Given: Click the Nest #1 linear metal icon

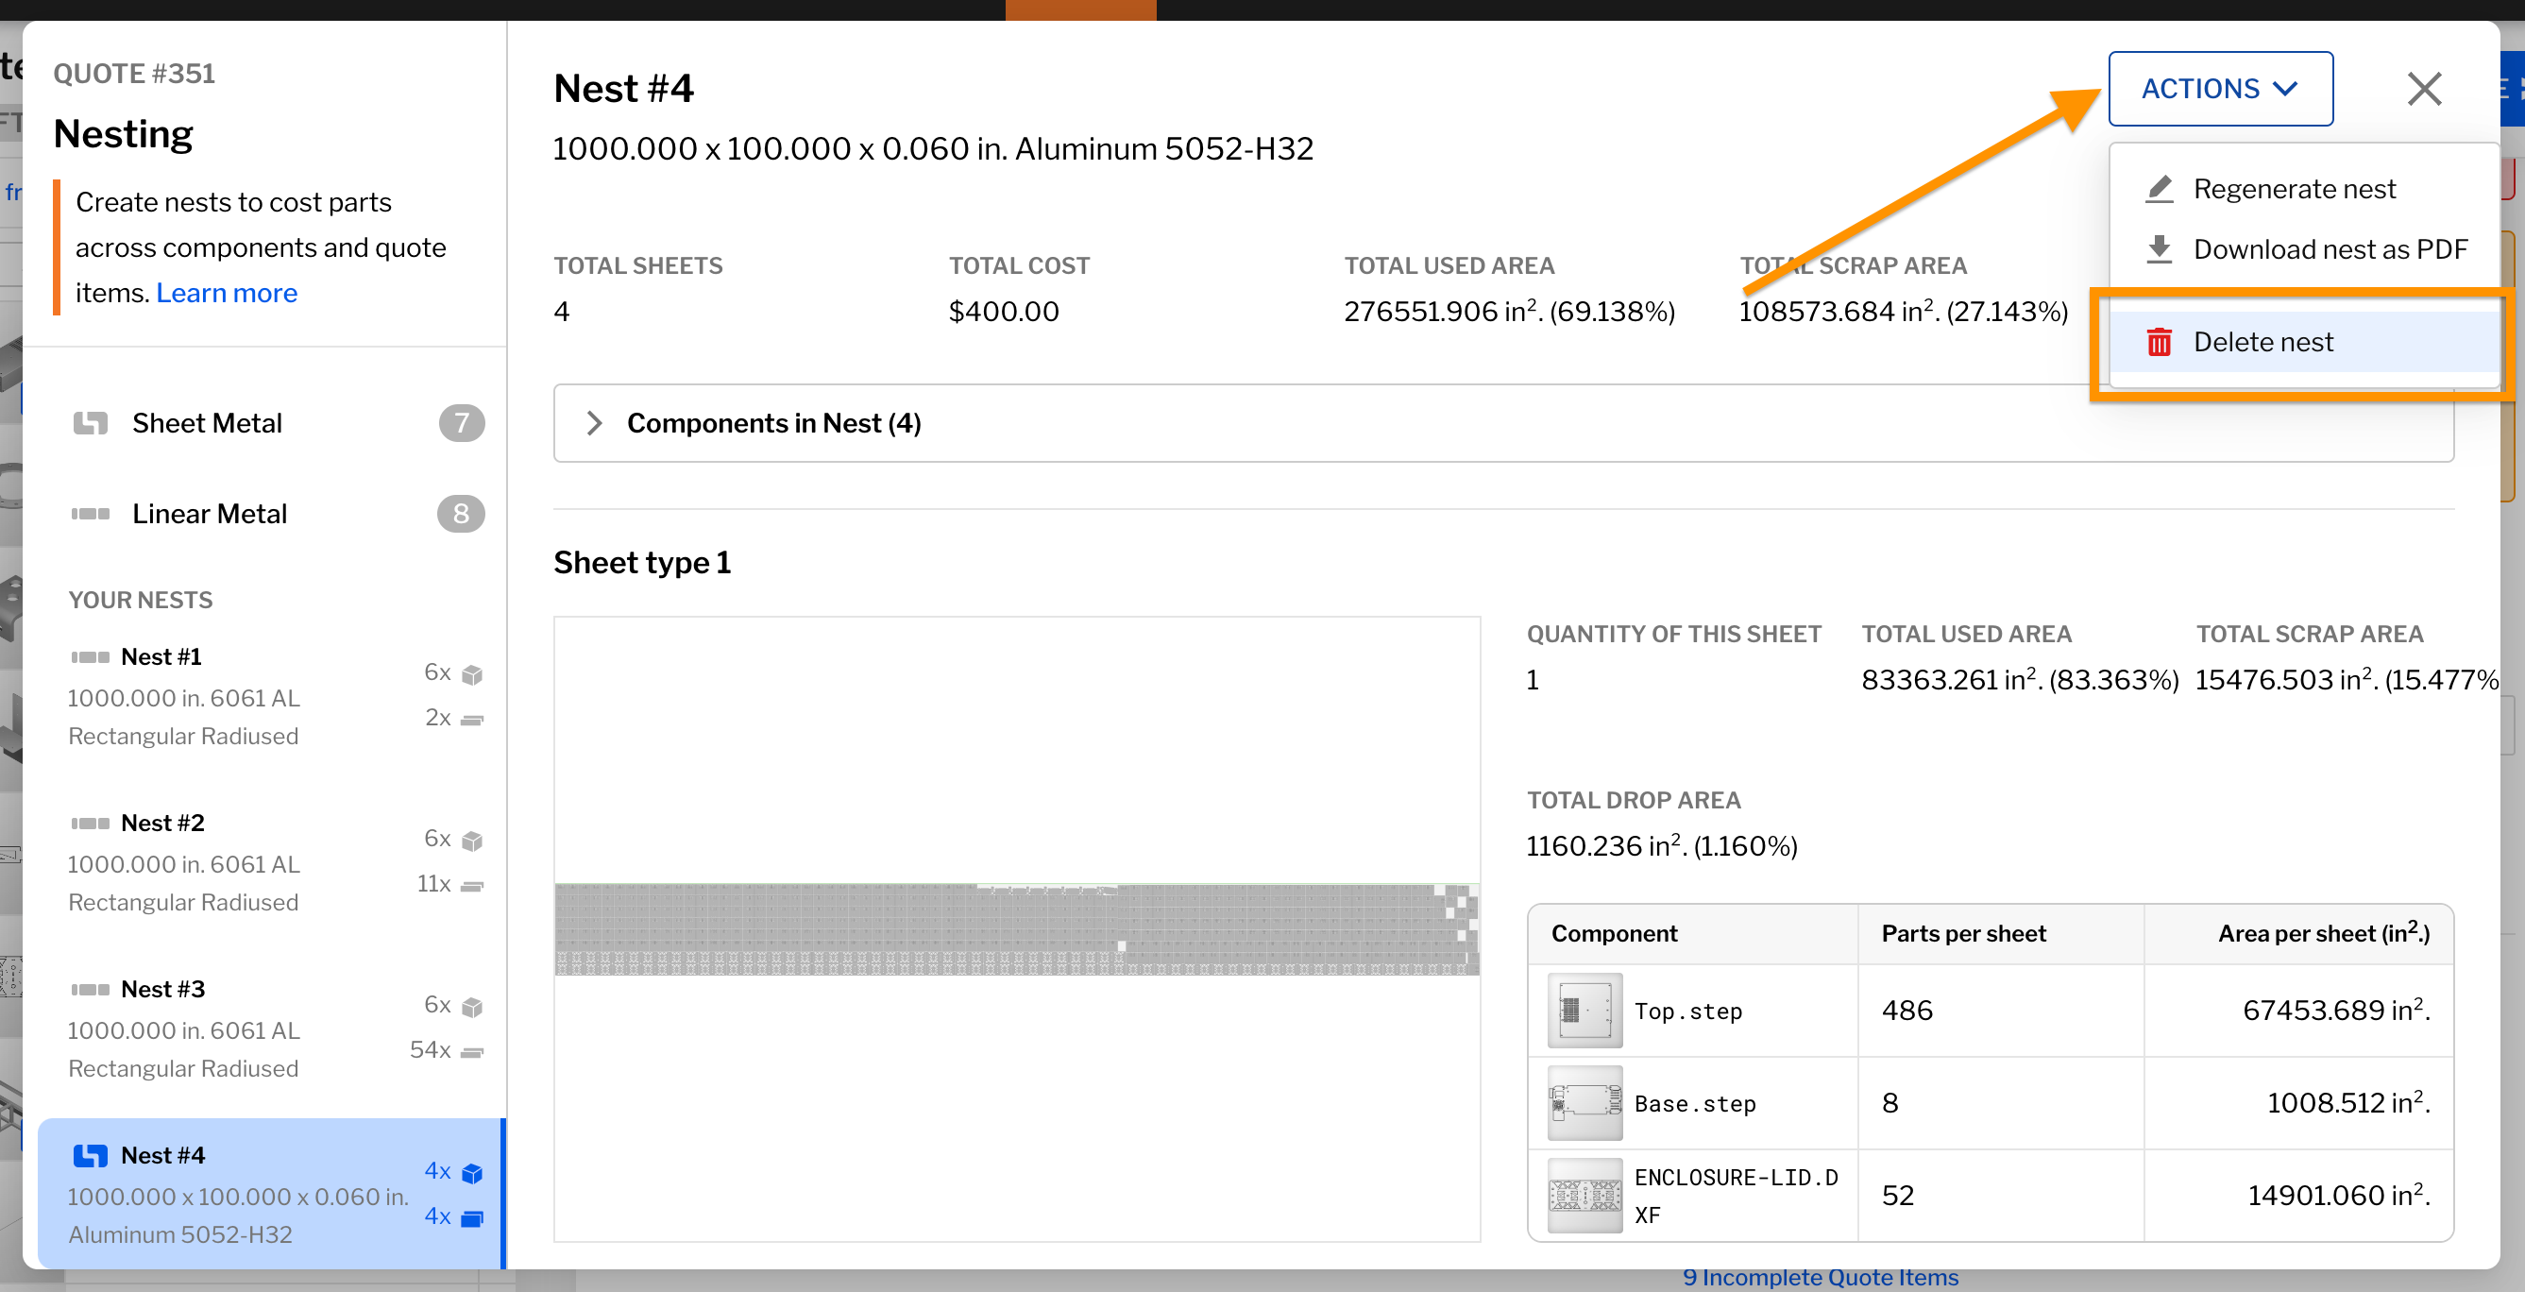Looking at the screenshot, I should click(x=91, y=656).
